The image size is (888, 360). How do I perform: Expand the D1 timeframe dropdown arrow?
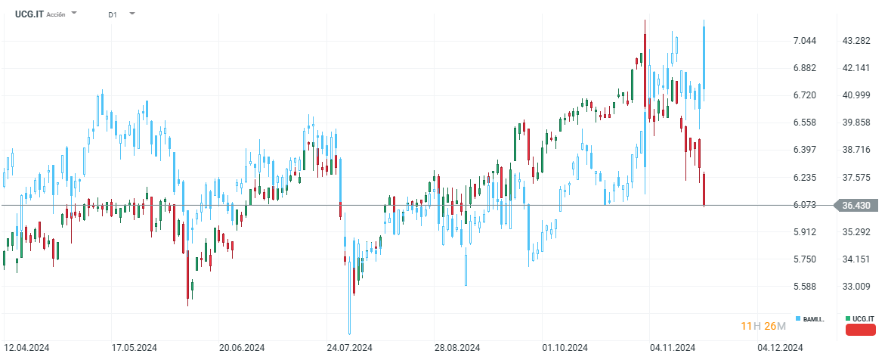[x=132, y=14]
